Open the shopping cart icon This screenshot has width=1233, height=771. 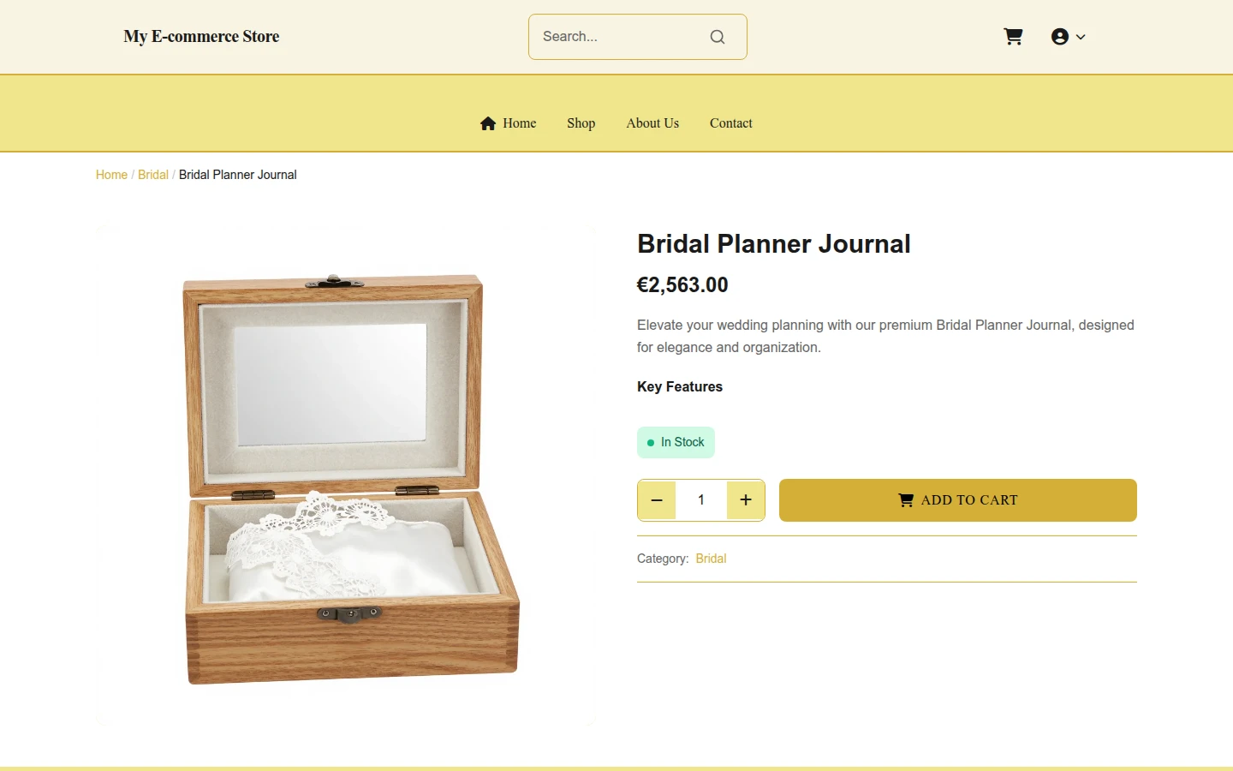pos(1013,37)
